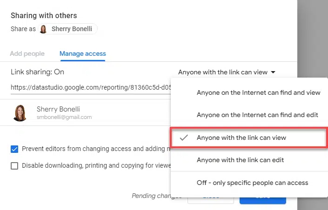This screenshot has width=328, height=210.
Task: Choose Anyone with the link can edit
Action: tap(240, 160)
